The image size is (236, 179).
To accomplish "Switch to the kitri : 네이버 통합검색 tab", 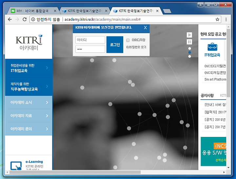I will point(32,11).
